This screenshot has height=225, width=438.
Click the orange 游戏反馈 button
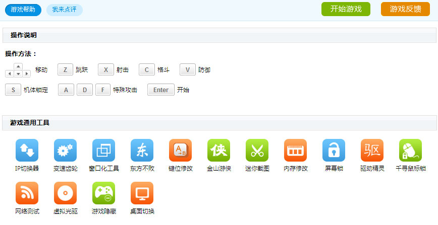(405, 9)
